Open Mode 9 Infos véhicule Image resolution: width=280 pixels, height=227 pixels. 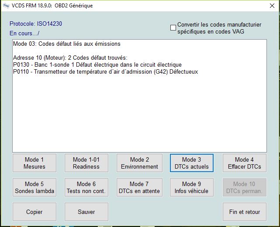(x=192, y=187)
